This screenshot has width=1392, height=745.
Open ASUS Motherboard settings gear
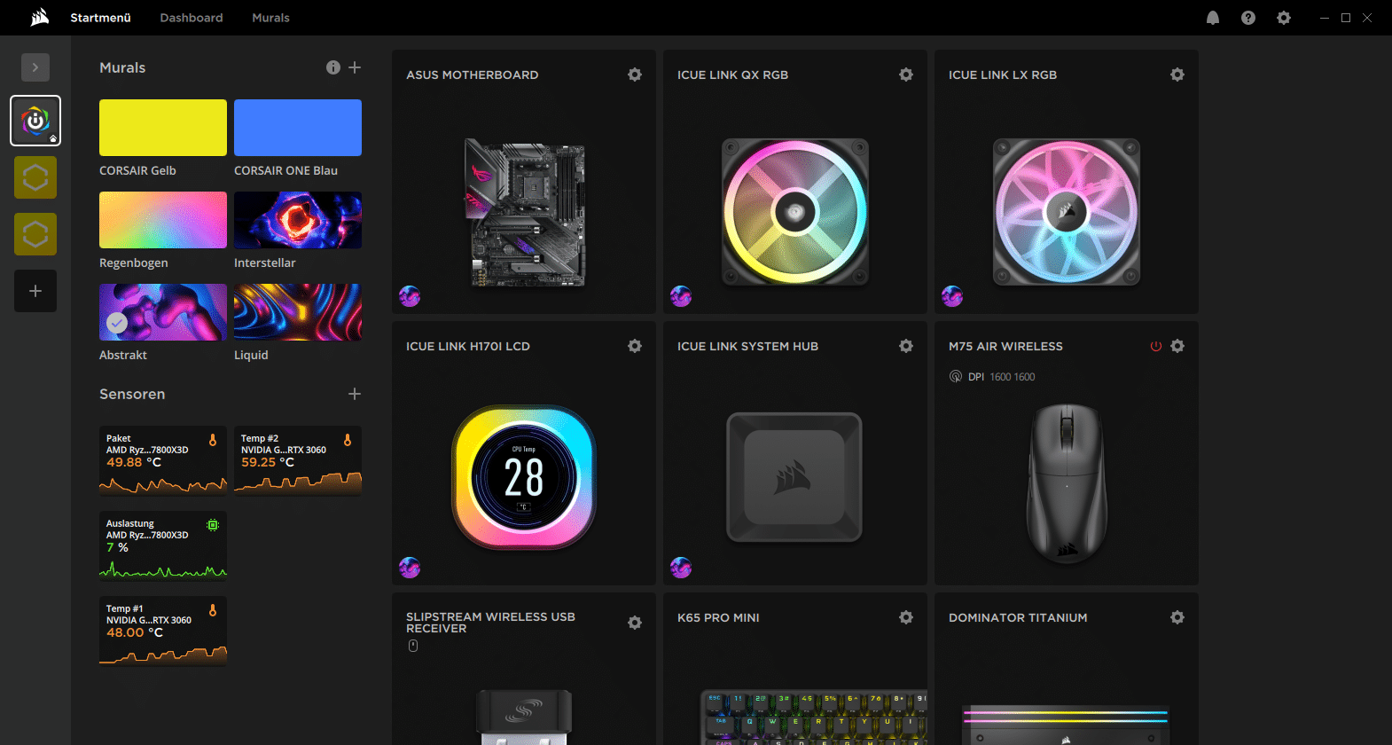click(635, 74)
